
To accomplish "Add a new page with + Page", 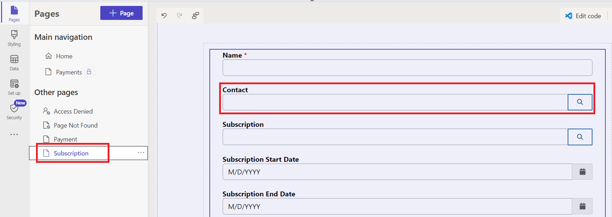I will pyautogui.click(x=121, y=13).
